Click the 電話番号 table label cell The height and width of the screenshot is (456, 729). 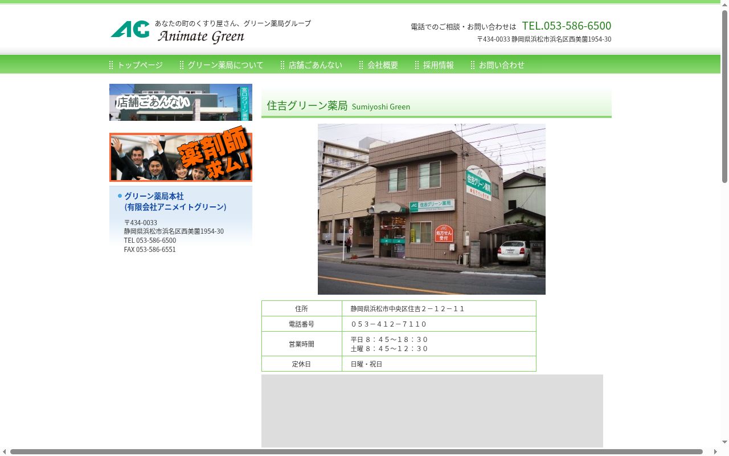302,324
